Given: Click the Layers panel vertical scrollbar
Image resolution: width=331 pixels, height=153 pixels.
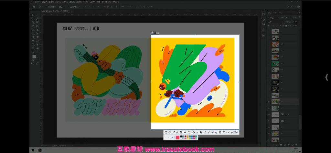Looking at the screenshot, I should tap(300, 122).
